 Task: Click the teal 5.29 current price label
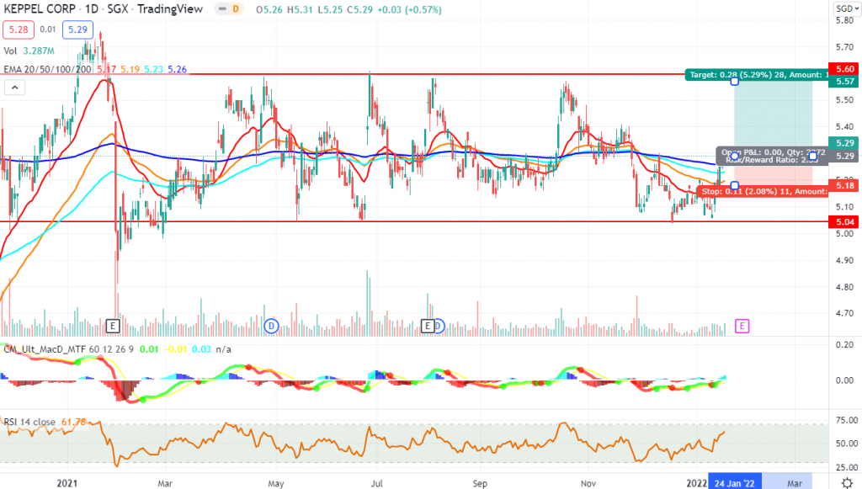[x=845, y=143]
